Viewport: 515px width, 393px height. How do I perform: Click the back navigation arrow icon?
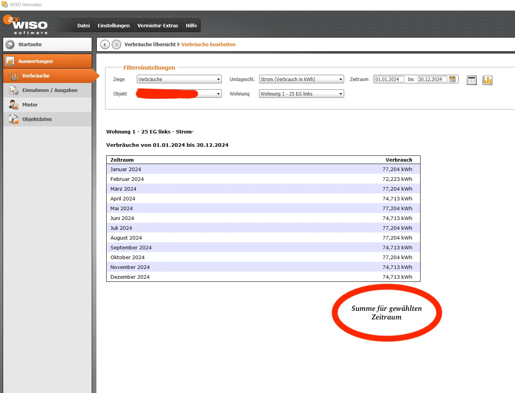pos(105,45)
